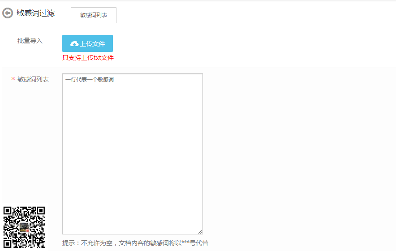Click the back arrow icon

tap(8, 13)
